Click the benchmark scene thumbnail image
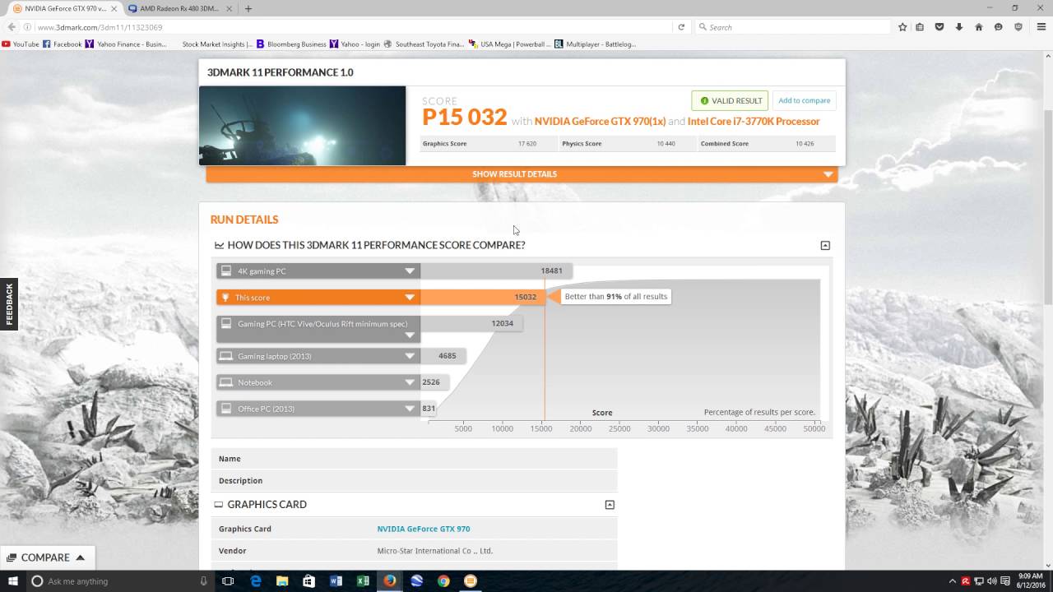Screen dimensions: 1053x592 click(303, 126)
